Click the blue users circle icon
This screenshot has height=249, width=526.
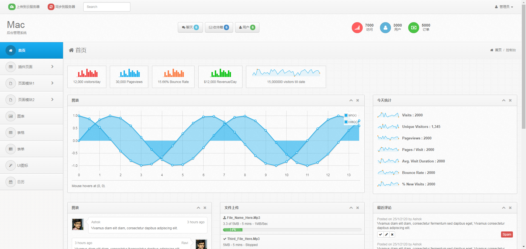[385, 28]
